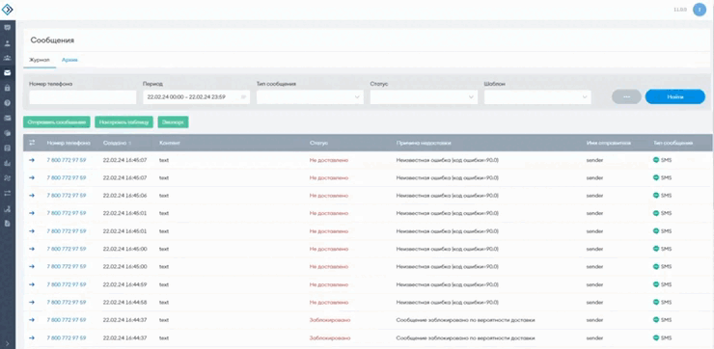Open the Шаблон dropdown
Screen dimensions: 714x349
537,97
